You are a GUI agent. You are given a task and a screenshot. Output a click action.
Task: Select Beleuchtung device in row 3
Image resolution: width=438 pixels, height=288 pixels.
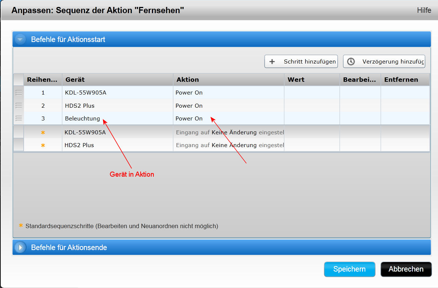point(83,119)
